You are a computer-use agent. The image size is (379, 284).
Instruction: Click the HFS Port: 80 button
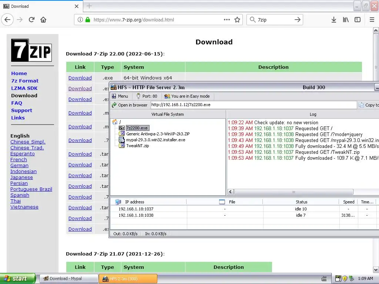[147, 96]
